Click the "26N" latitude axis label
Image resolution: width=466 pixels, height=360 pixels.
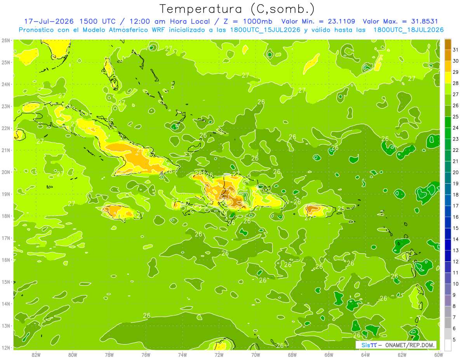pyautogui.click(x=6, y=40)
